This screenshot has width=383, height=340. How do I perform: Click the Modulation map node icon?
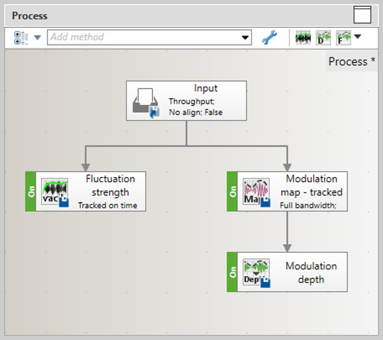click(x=256, y=192)
